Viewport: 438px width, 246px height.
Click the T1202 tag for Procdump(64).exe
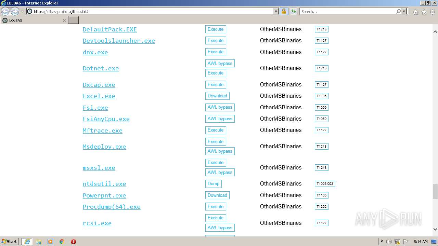(322, 207)
